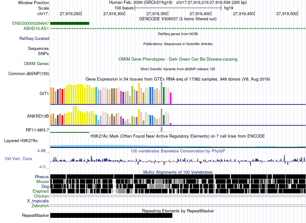
Task: Click the -4.5 PhyloP lower scale value
Action: (42, 167)
